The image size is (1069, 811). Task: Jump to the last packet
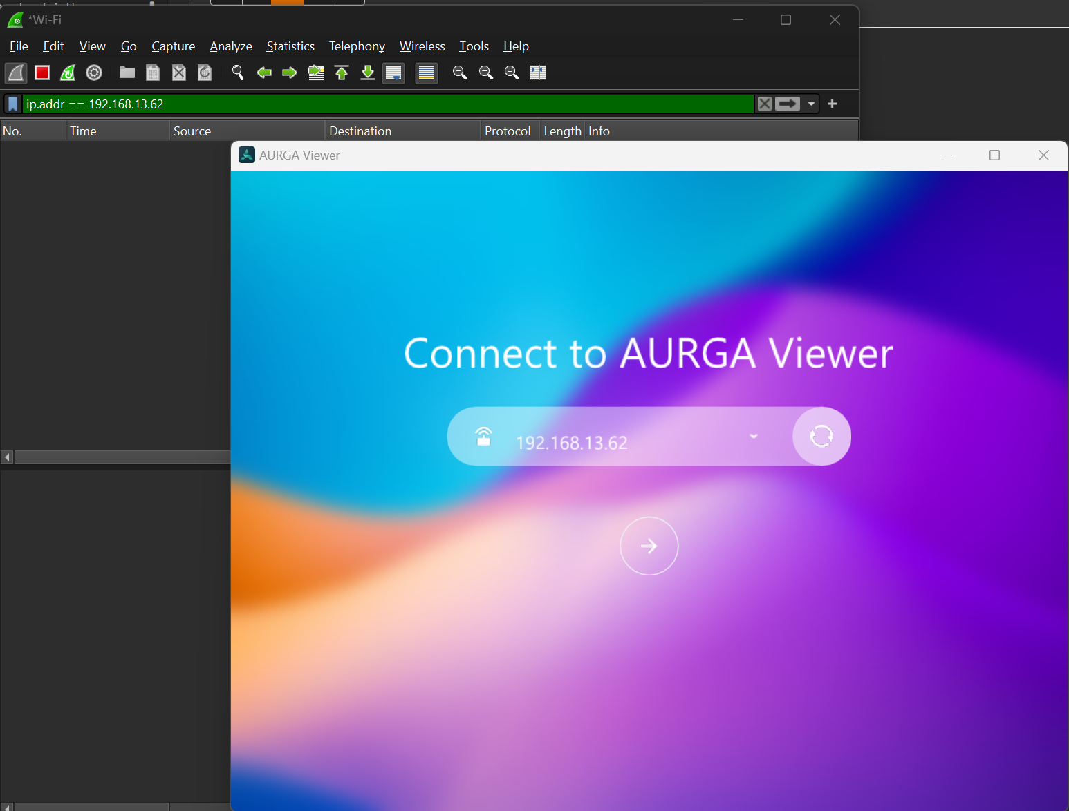pyautogui.click(x=368, y=73)
